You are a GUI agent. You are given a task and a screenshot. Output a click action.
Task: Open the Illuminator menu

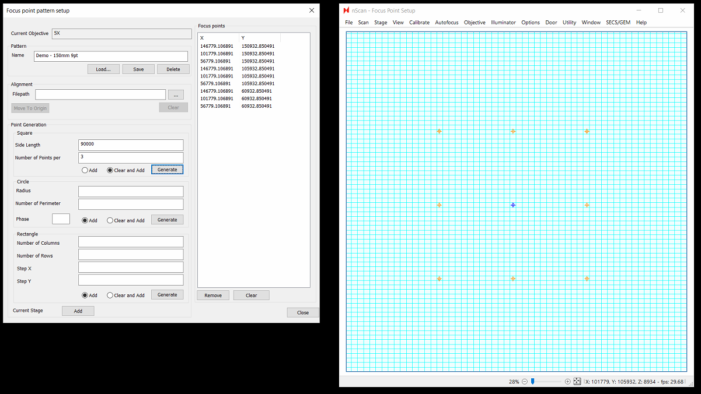[503, 23]
